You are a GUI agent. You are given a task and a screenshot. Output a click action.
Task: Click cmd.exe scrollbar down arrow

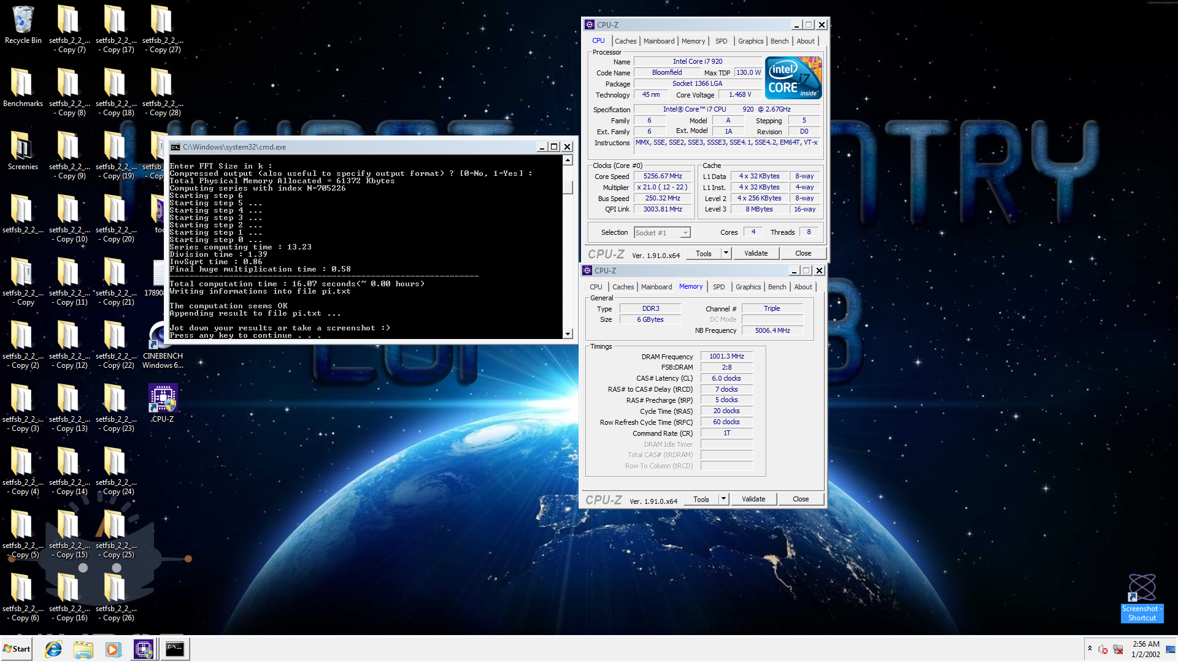568,334
